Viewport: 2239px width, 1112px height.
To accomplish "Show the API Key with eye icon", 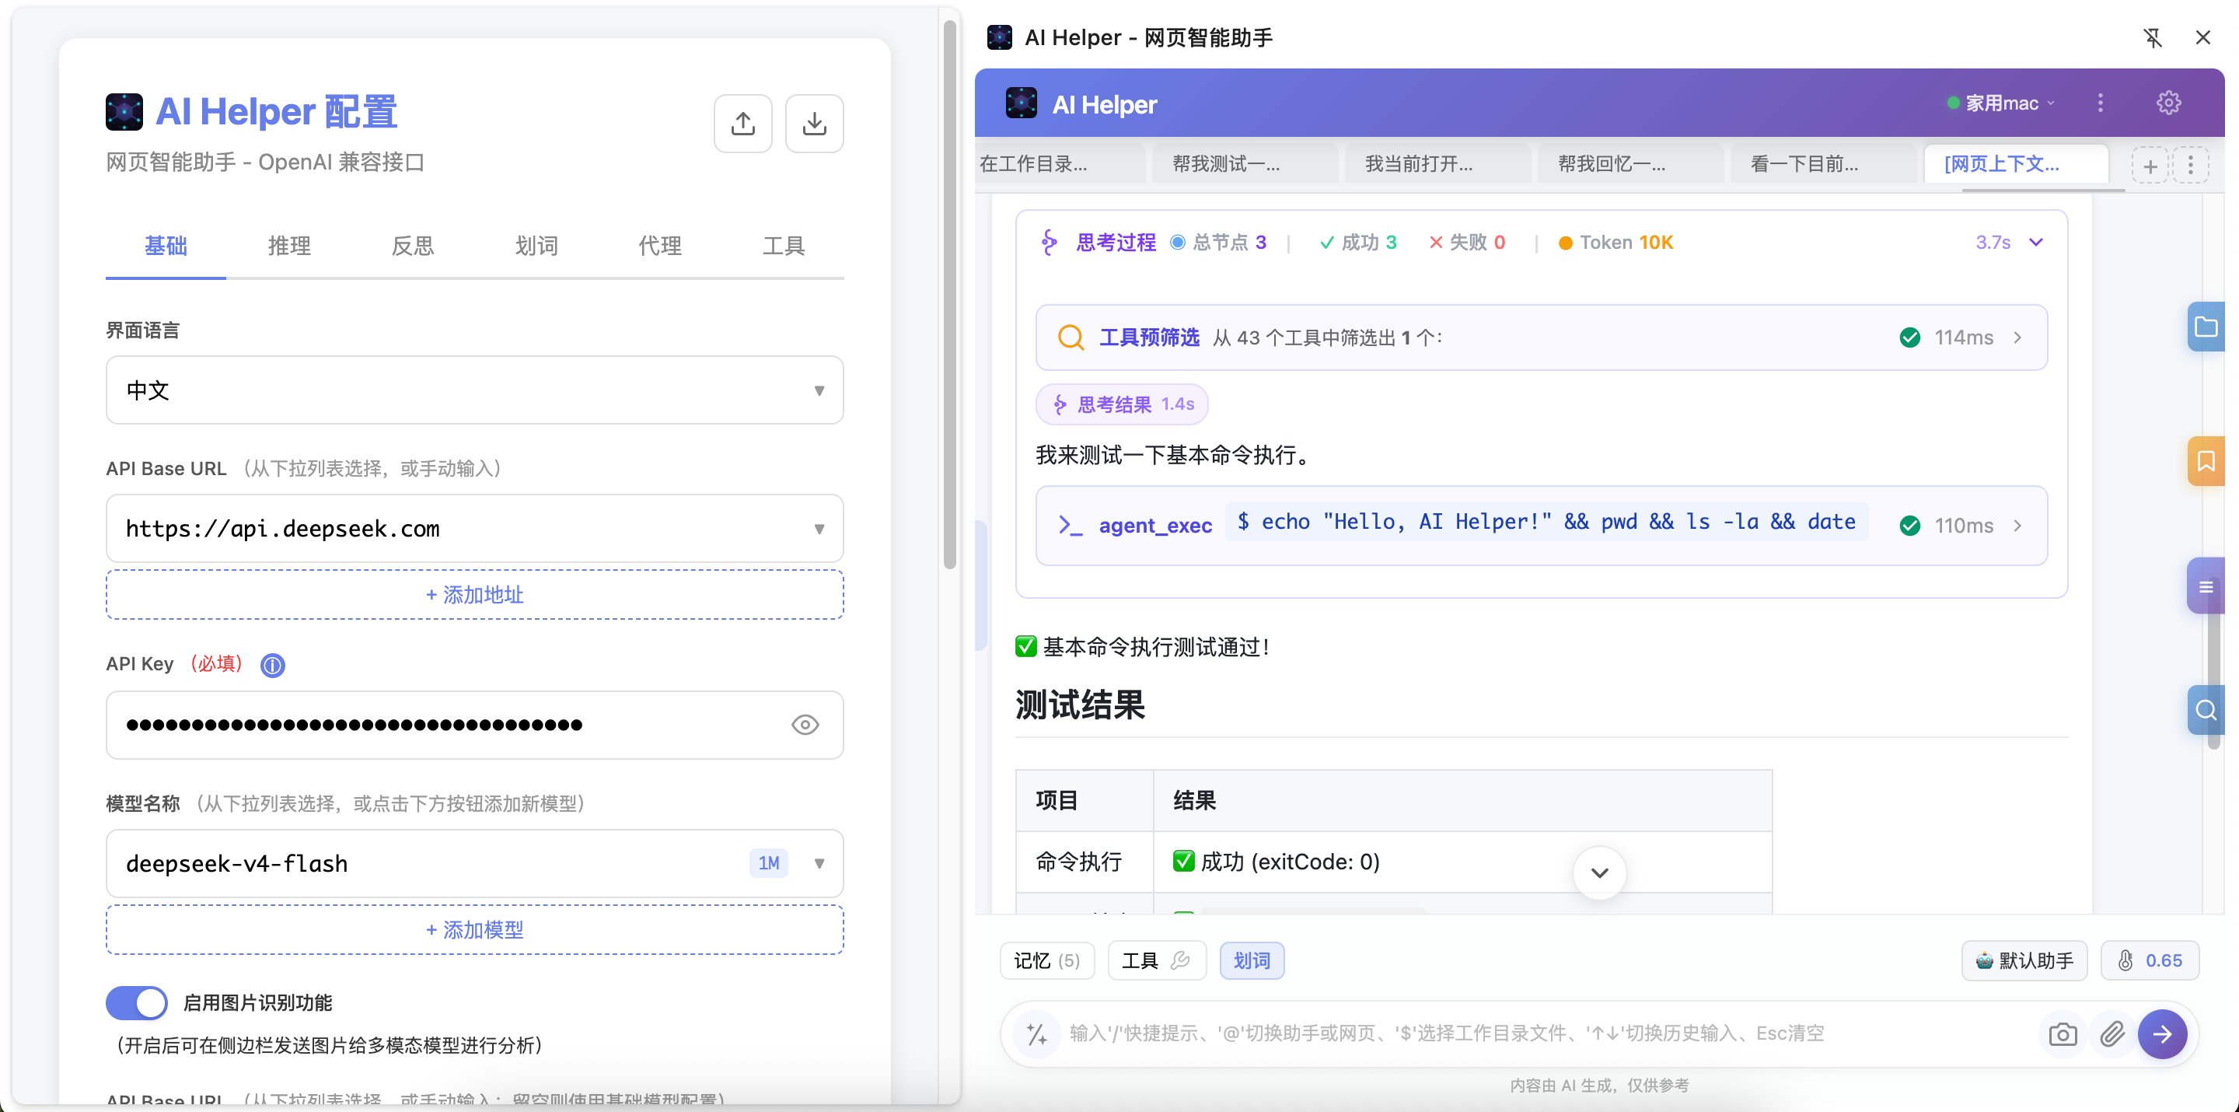I will (x=805, y=724).
